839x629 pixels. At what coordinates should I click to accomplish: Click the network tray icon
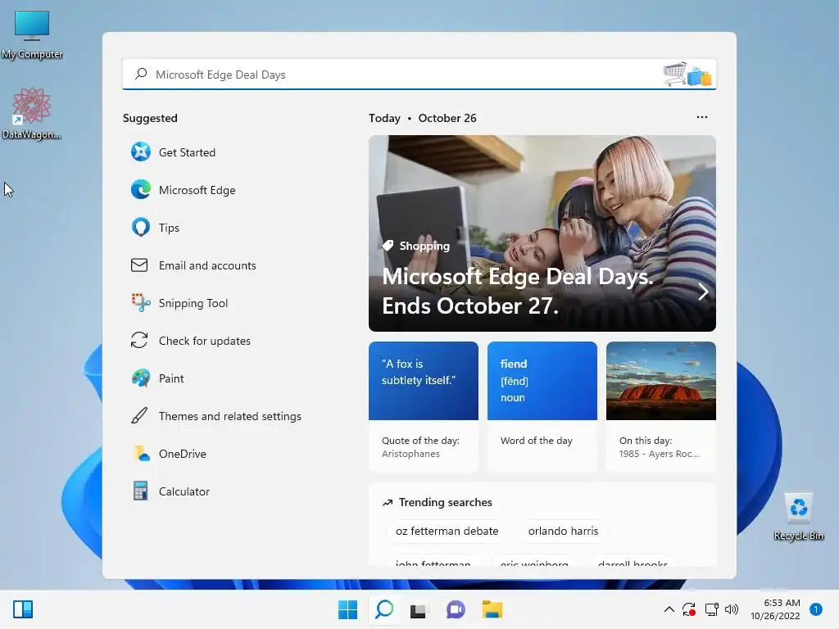tap(712, 609)
